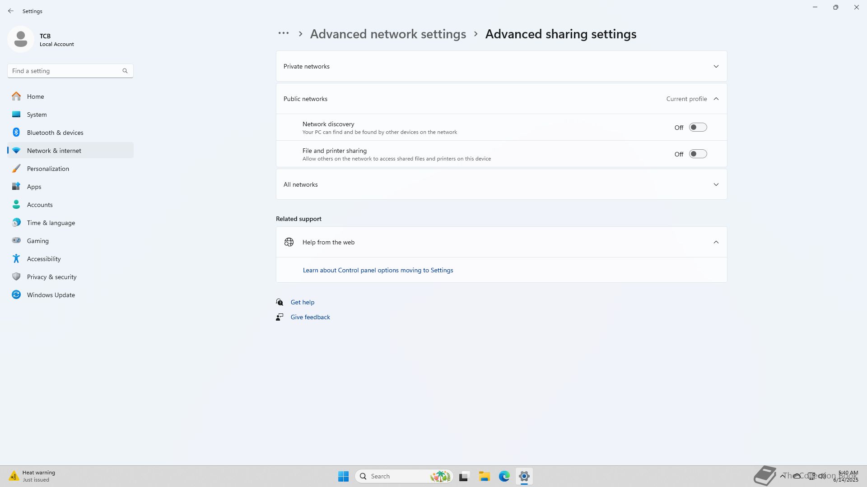Click the Give feedback link
This screenshot has height=487, width=867.
pos(310,317)
